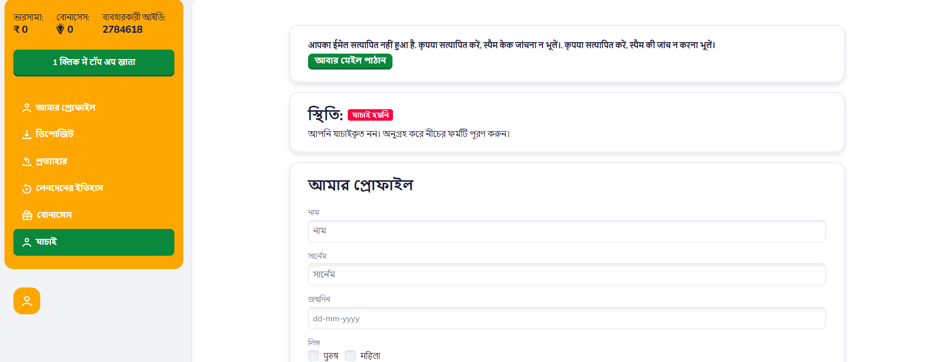Click the balance value ₹ 0
This screenshot has width=934, height=362.
20,29
